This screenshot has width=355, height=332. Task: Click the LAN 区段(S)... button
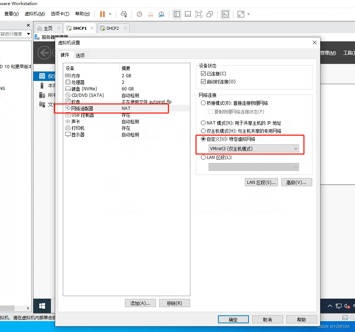pos(262,182)
